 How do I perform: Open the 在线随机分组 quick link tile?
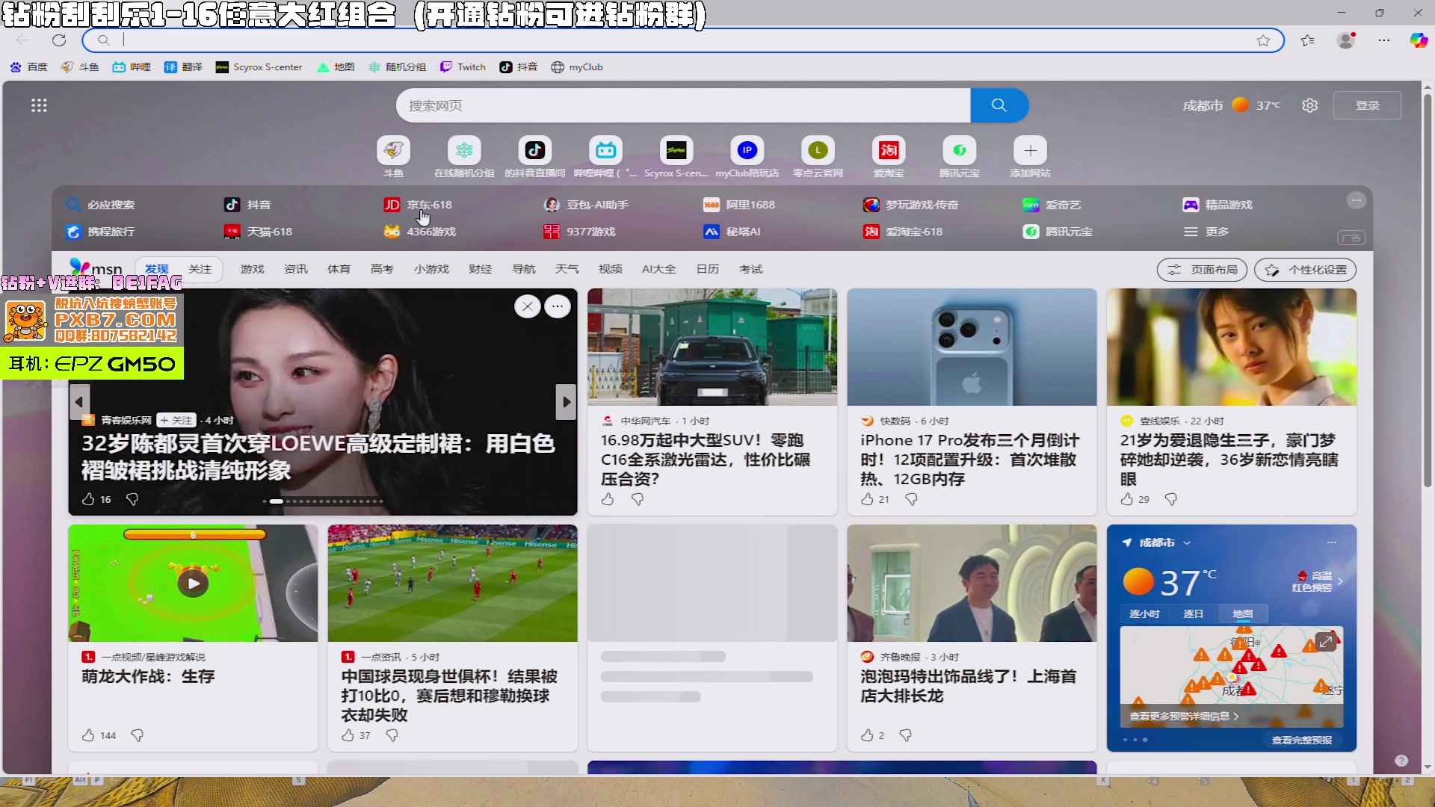pos(464,158)
